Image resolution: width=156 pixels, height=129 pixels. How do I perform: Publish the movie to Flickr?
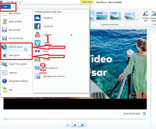pyautogui.click(x=61, y=51)
